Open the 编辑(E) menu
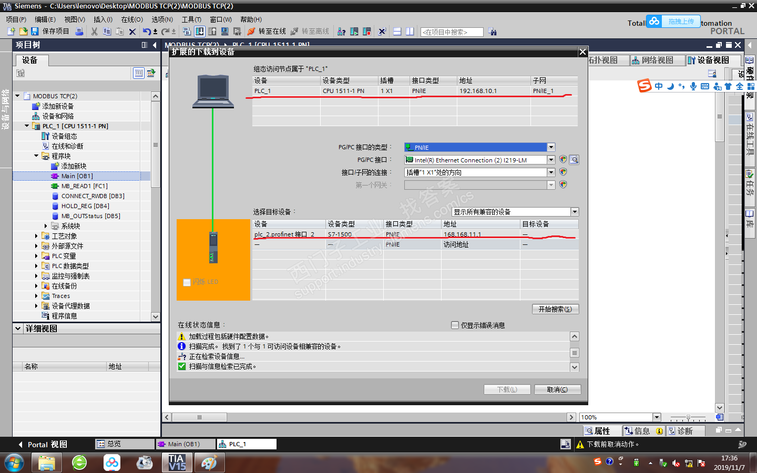The width and height of the screenshot is (757, 473). pyautogui.click(x=45, y=19)
